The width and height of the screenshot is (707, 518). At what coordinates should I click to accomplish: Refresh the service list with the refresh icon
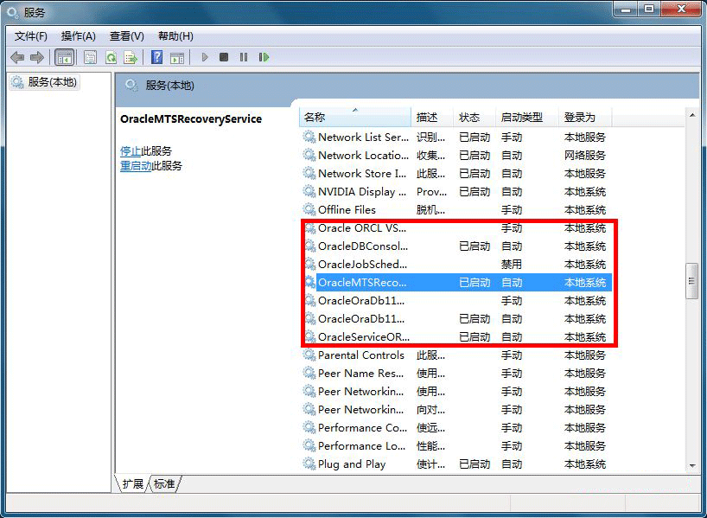110,57
